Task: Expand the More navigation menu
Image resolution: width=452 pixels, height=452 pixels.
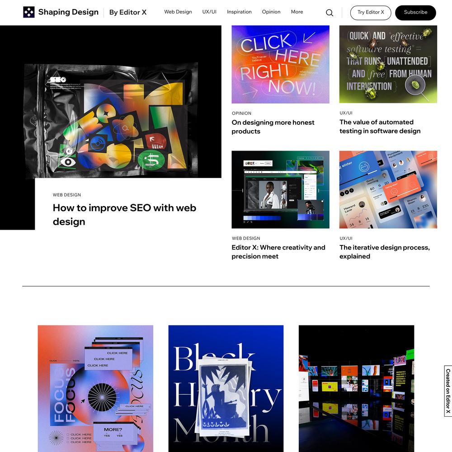Action: (297, 12)
